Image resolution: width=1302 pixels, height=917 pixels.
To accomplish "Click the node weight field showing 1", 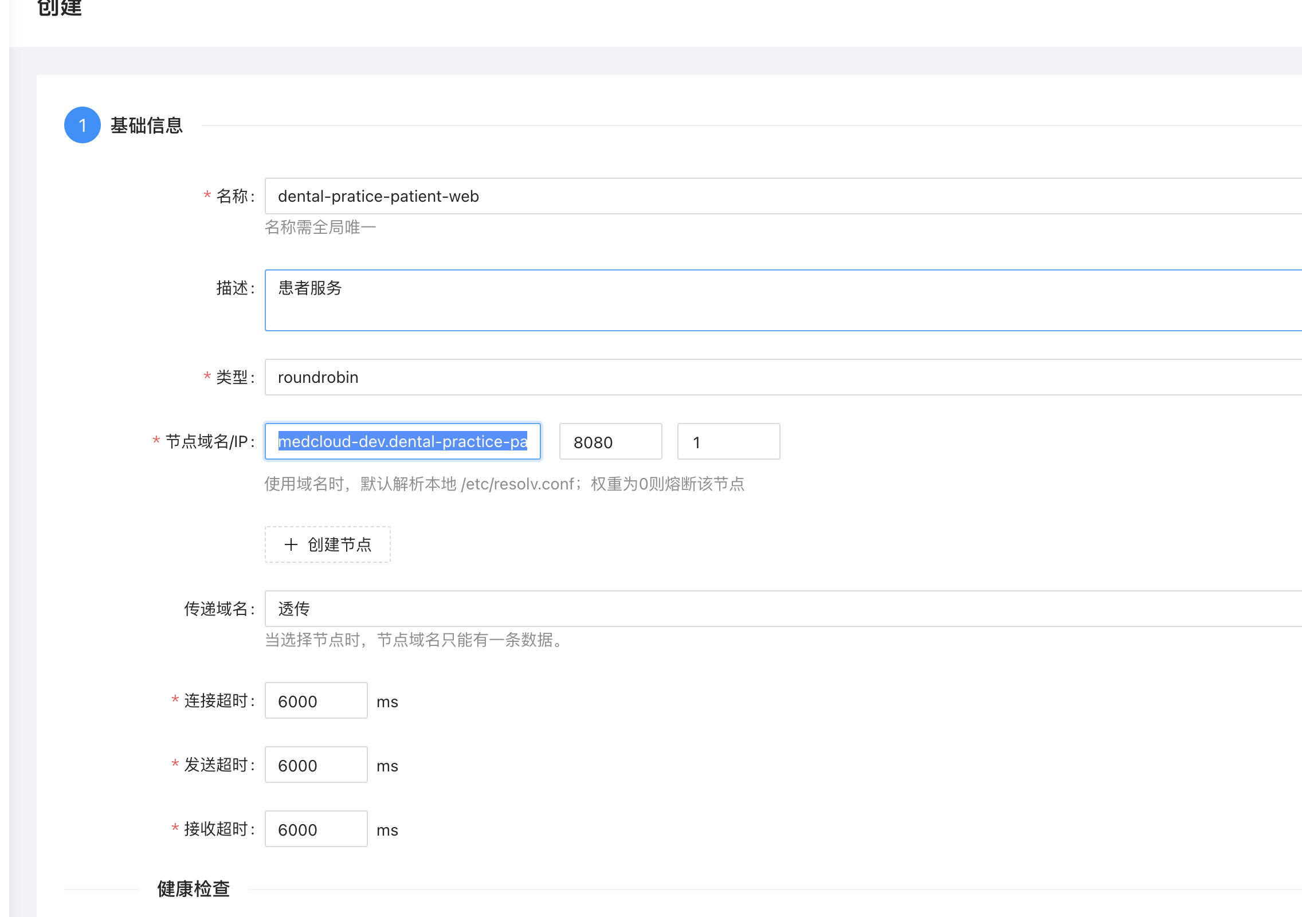I will [x=728, y=441].
